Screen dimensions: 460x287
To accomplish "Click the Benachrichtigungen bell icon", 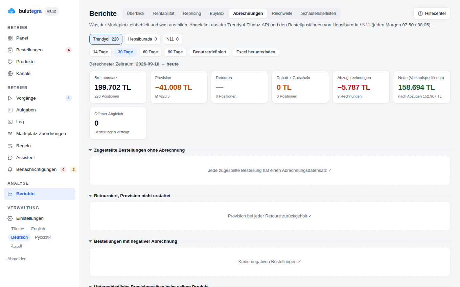I will 10,169.
